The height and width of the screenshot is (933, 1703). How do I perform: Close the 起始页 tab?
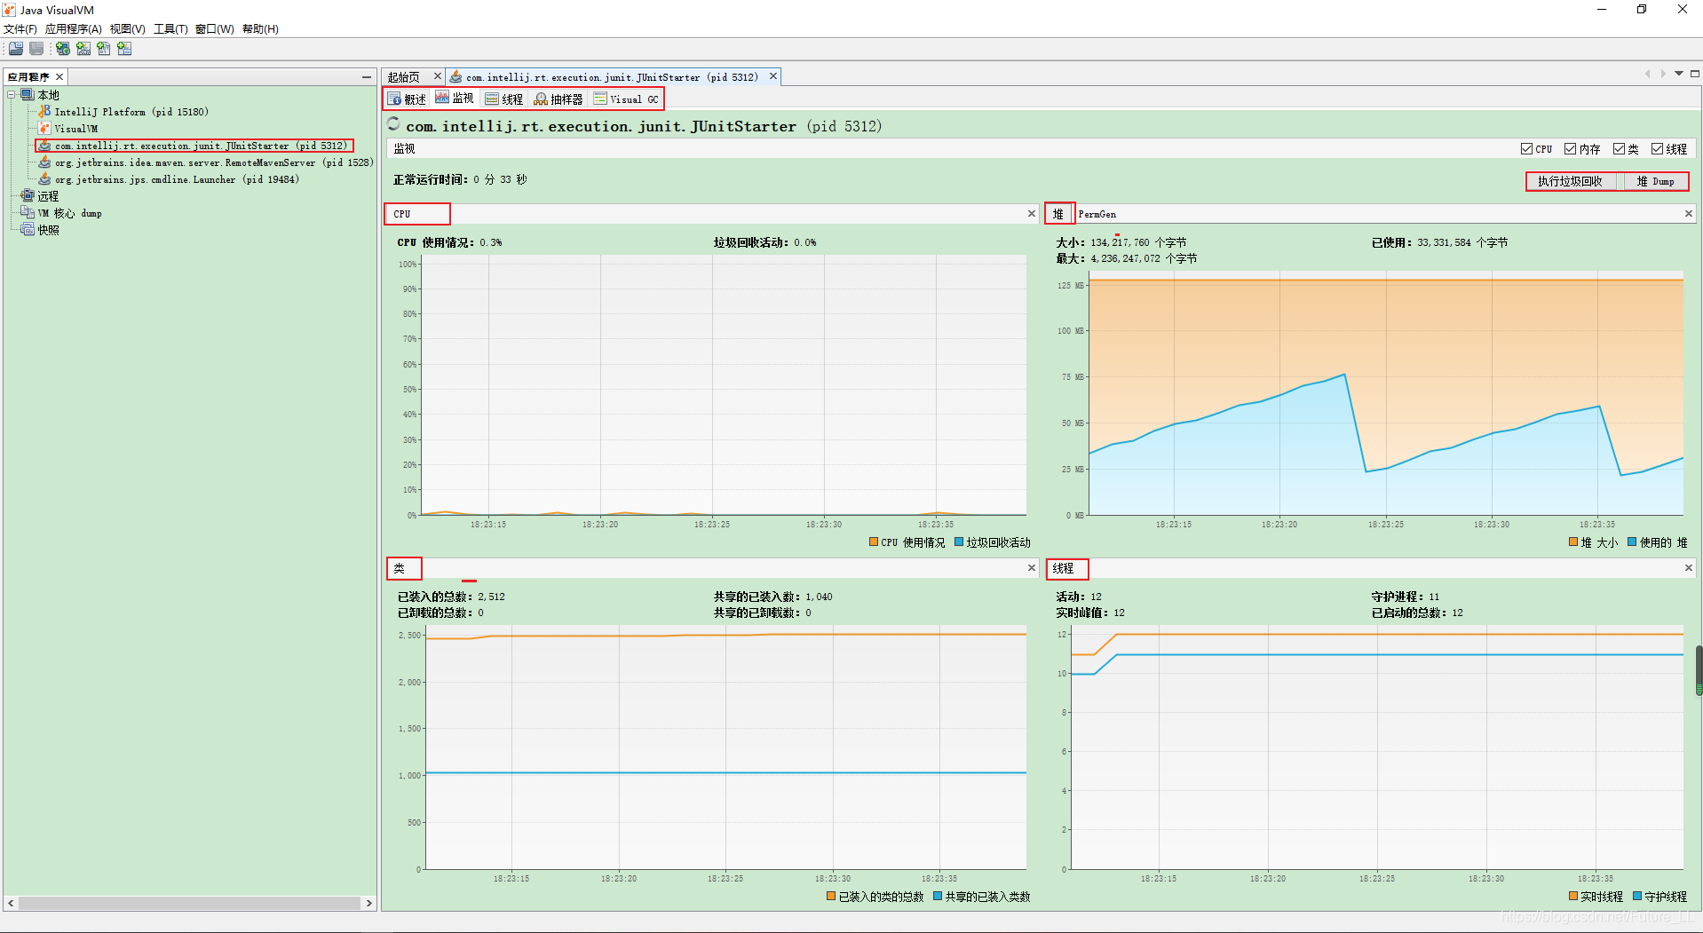pos(437,76)
